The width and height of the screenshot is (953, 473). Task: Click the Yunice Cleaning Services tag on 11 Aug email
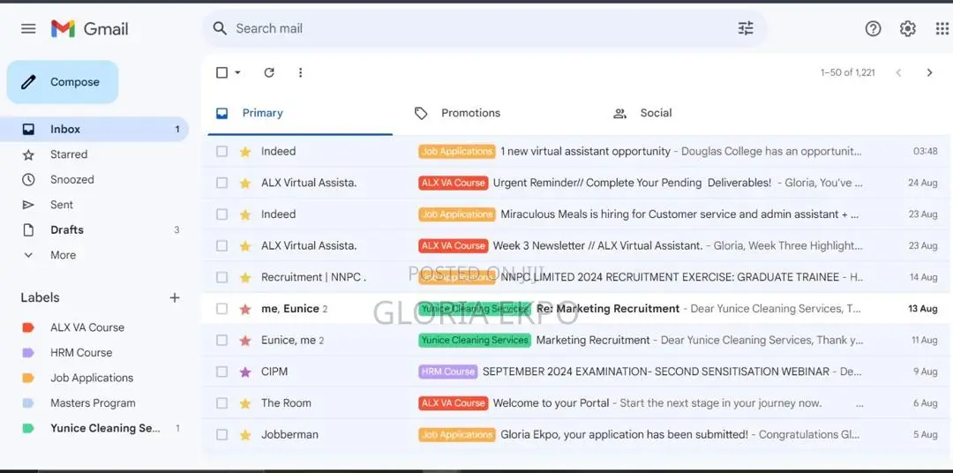(475, 341)
